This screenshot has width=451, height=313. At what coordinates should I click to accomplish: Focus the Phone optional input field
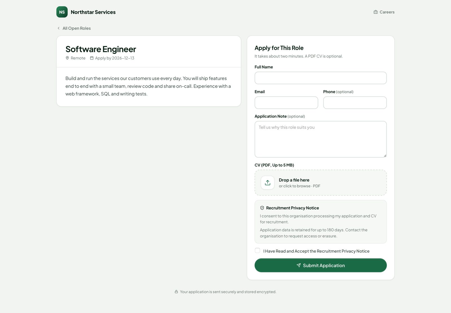(x=355, y=103)
